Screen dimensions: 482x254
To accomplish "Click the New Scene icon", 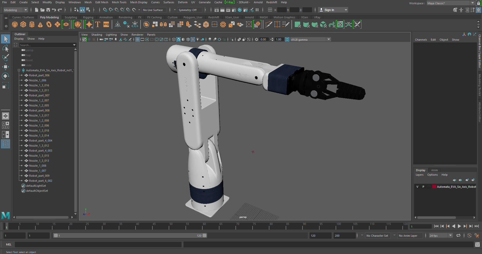I will (37, 10).
